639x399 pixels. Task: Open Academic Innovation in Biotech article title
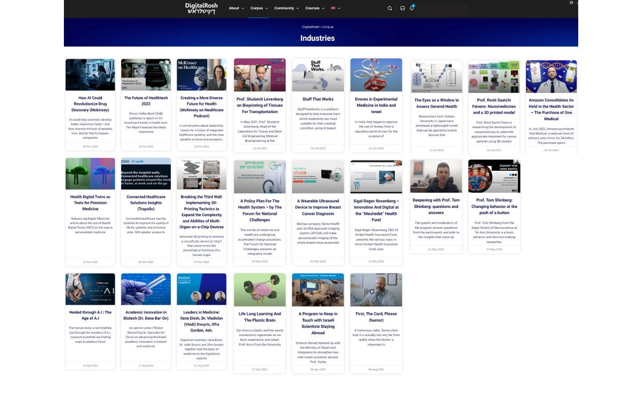point(146,315)
